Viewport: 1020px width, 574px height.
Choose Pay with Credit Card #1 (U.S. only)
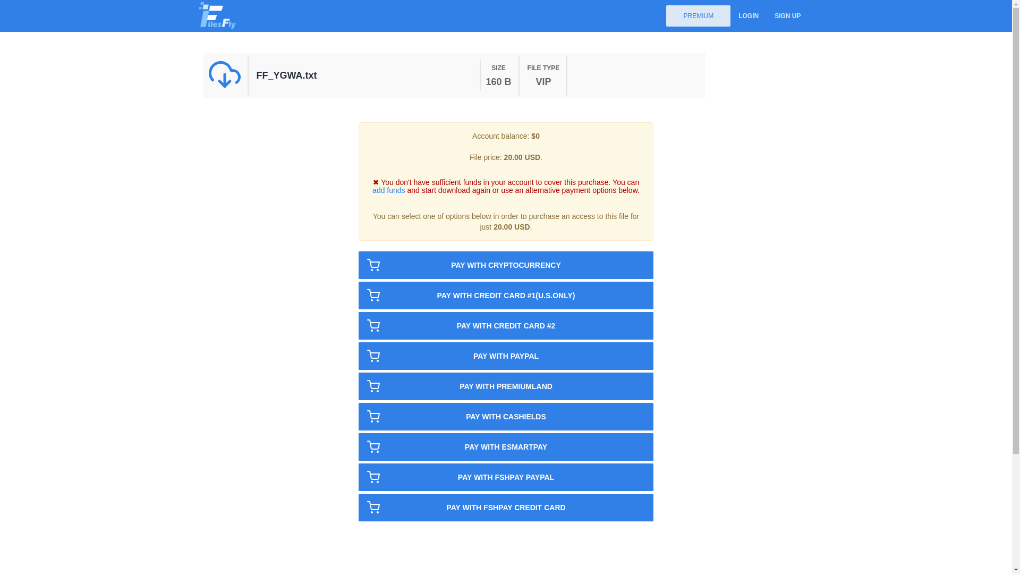point(506,296)
